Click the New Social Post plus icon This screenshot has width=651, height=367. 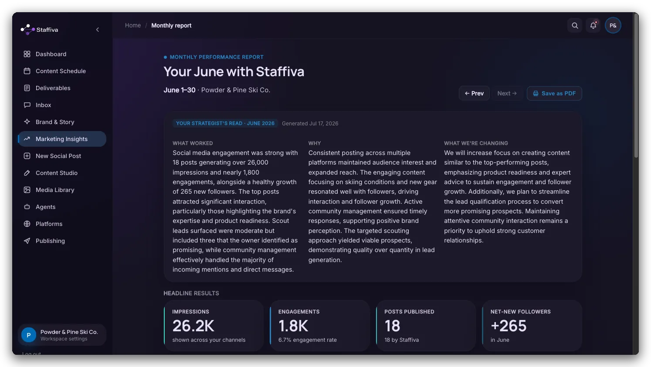27,156
